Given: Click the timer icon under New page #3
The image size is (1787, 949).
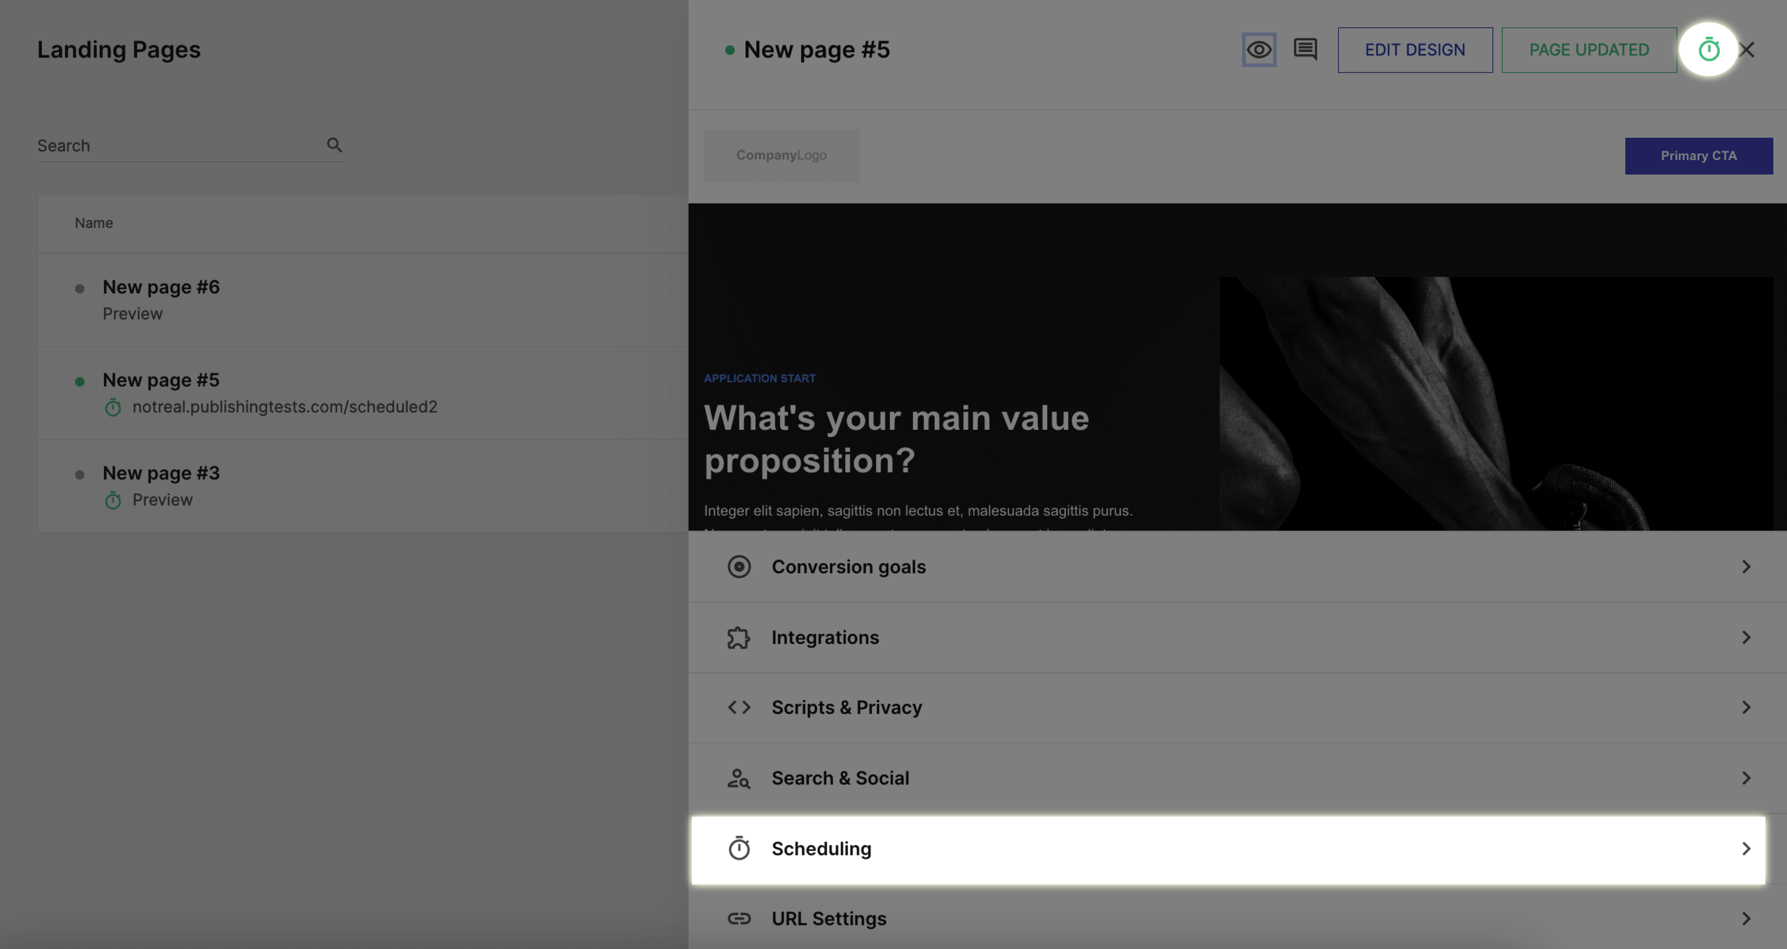Looking at the screenshot, I should point(113,500).
